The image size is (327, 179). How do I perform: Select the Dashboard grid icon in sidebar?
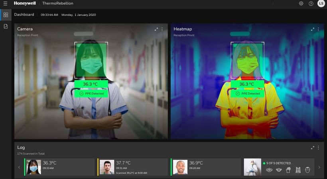(x=6, y=15)
